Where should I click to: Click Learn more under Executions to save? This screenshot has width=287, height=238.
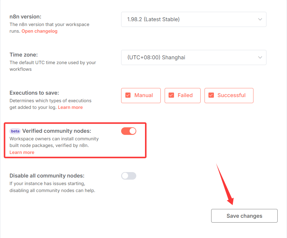(x=70, y=107)
